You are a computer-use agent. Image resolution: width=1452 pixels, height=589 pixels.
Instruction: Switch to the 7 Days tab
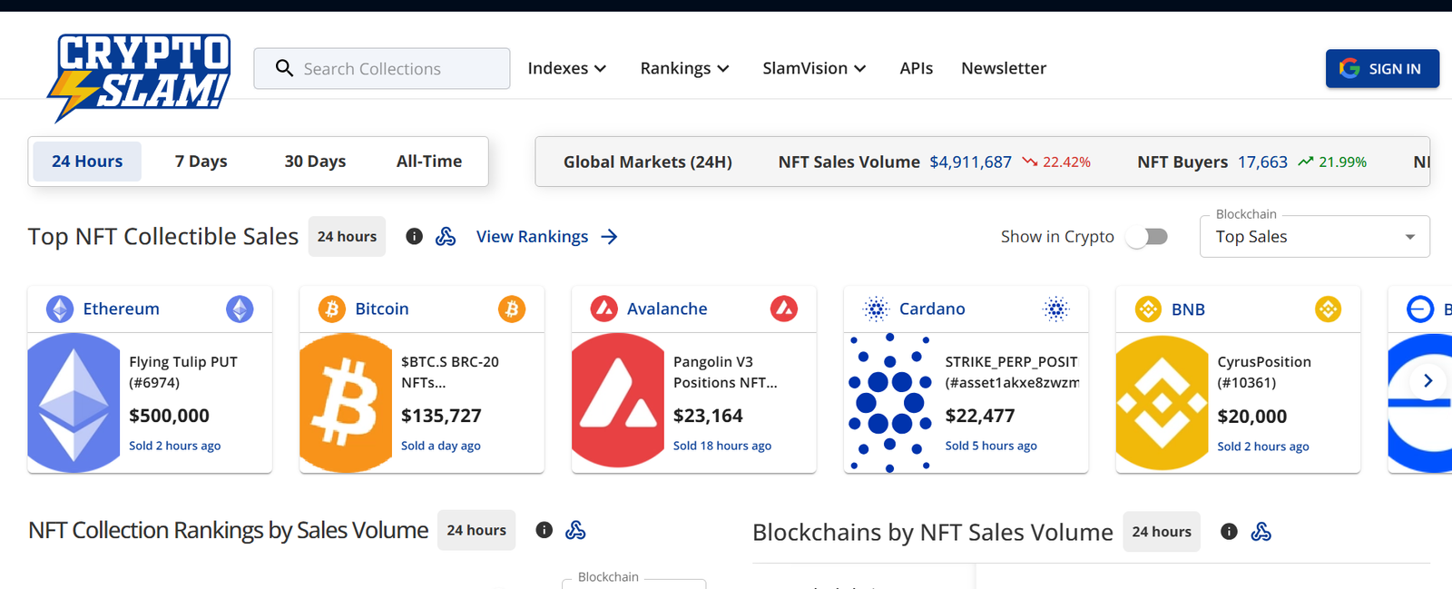point(201,162)
